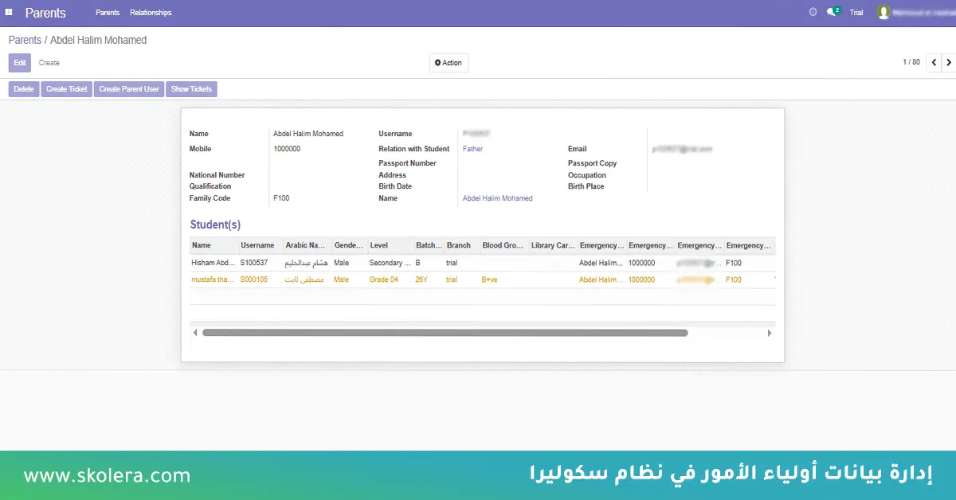
Task: Click the Edit button
Action: (x=20, y=63)
